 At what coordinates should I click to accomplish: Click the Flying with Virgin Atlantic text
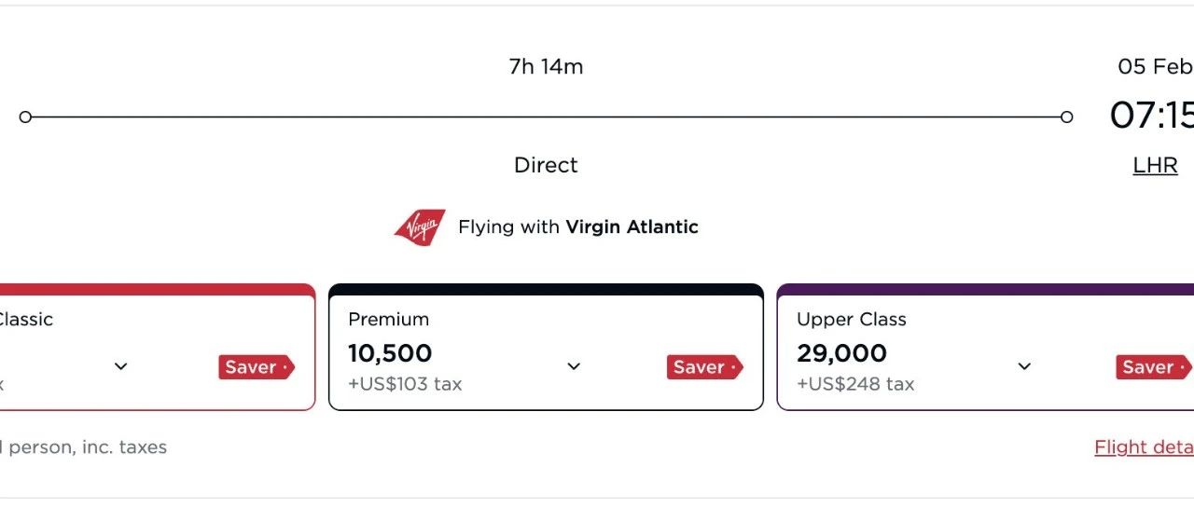tap(577, 227)
